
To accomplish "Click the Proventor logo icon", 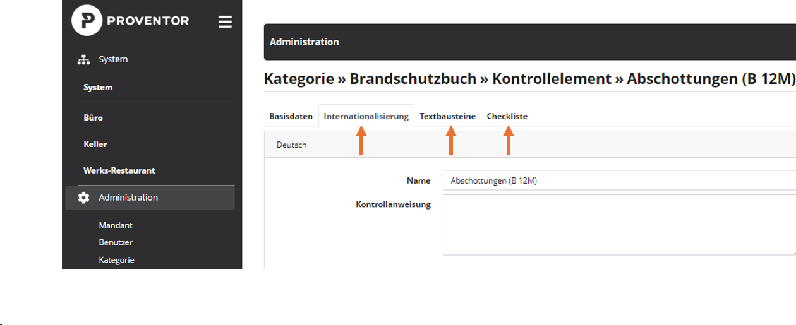I will point(87,20).
